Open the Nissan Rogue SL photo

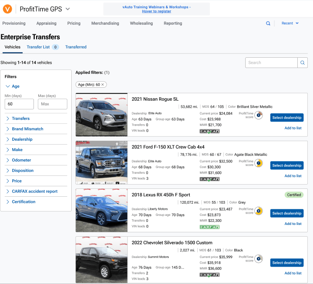click(x=102, y=115)
